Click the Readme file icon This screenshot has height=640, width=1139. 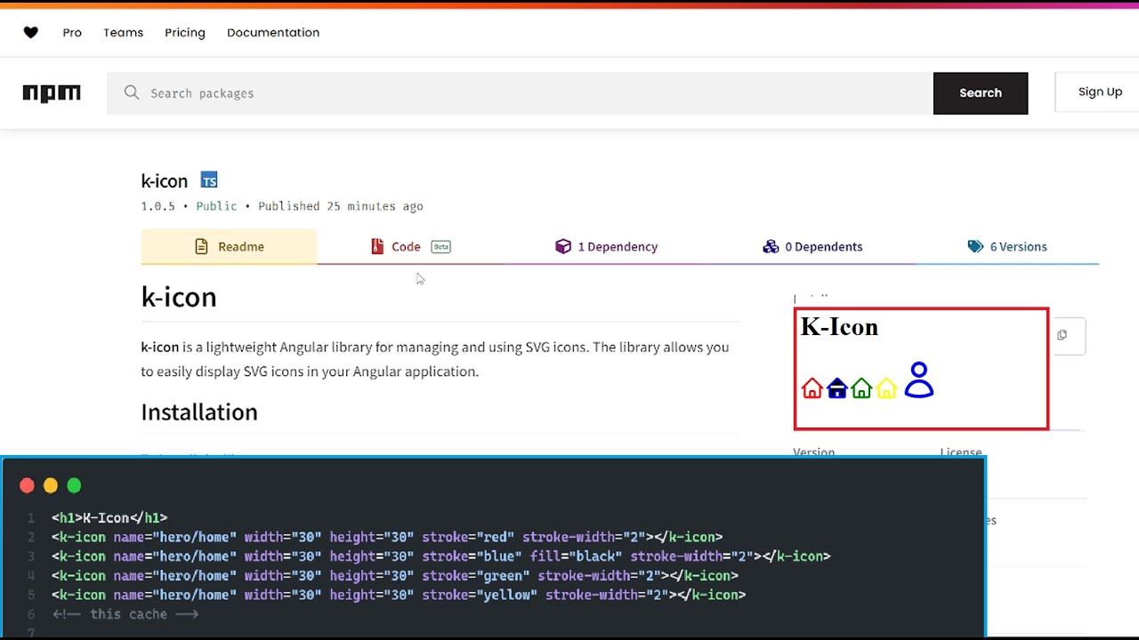201,246
